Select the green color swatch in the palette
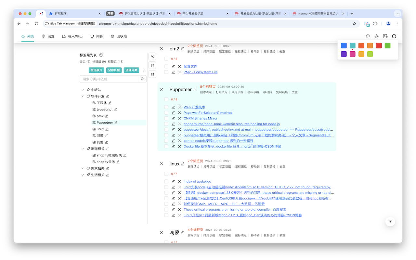The height and width of the screenshot is (260, 416). pyautogui.click(x=387, y=45)
